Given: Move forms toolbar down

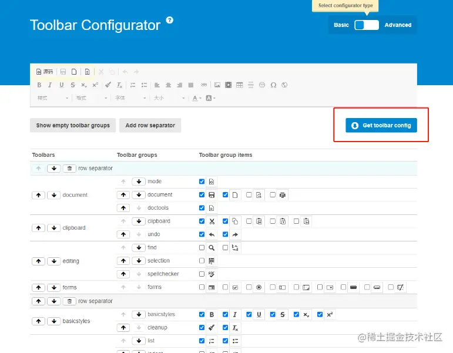Looking at the screenshot, I should click(x=53, y=288).
